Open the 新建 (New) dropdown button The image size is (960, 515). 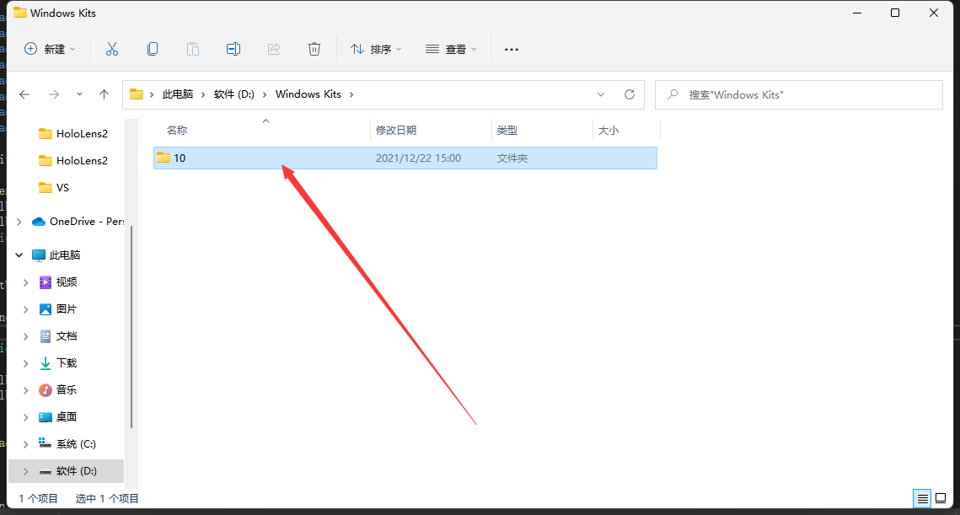pos(50,49)
